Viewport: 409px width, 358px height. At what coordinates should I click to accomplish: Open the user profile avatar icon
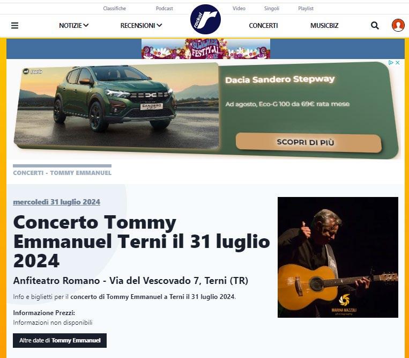click(398, 25)
